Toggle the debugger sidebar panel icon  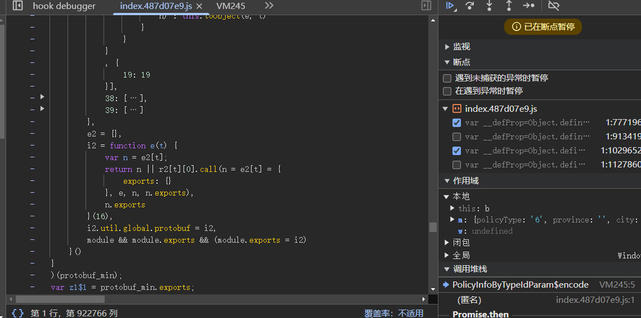[x=427, y=6]
